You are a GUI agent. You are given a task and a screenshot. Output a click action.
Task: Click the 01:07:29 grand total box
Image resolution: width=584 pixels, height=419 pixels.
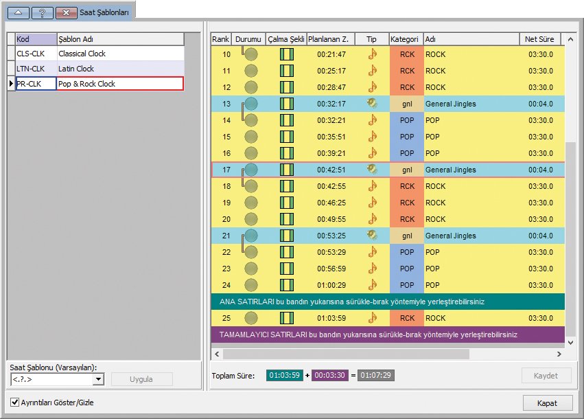[376, 376]
